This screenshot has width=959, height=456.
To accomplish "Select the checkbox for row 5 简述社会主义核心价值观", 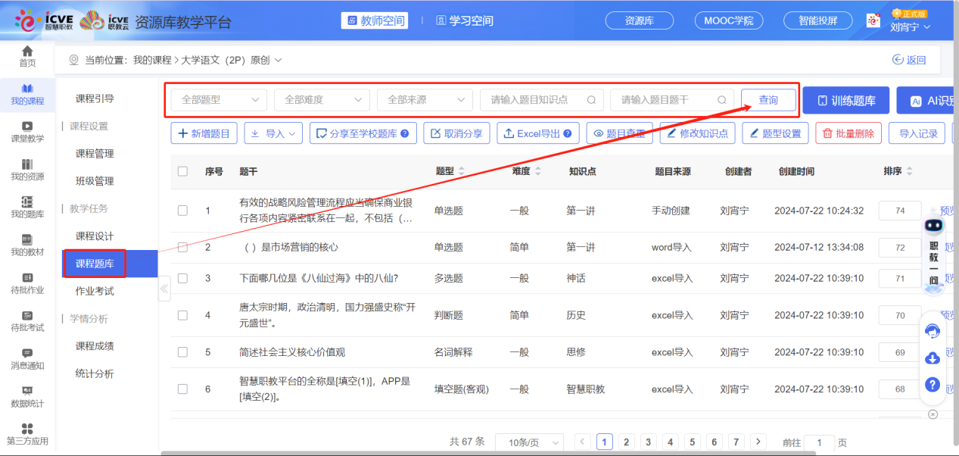I will [x=182, y=352].
